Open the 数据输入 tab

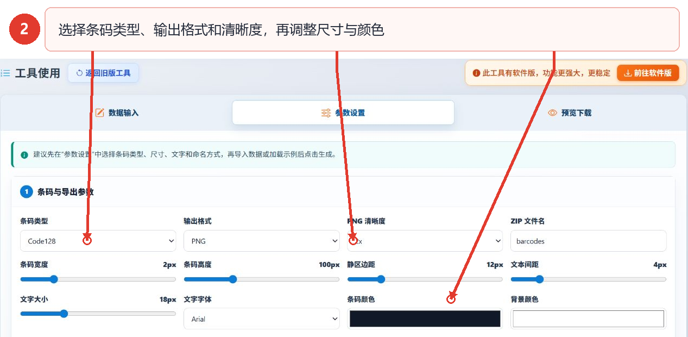[x=117, y=113]
